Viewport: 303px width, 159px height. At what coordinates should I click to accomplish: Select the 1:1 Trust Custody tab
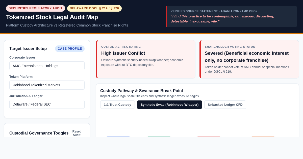click(x=117, y=104)
